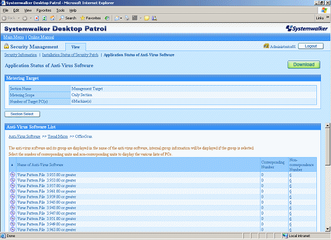Stop page loading with Stop icon

coord(36,18)
